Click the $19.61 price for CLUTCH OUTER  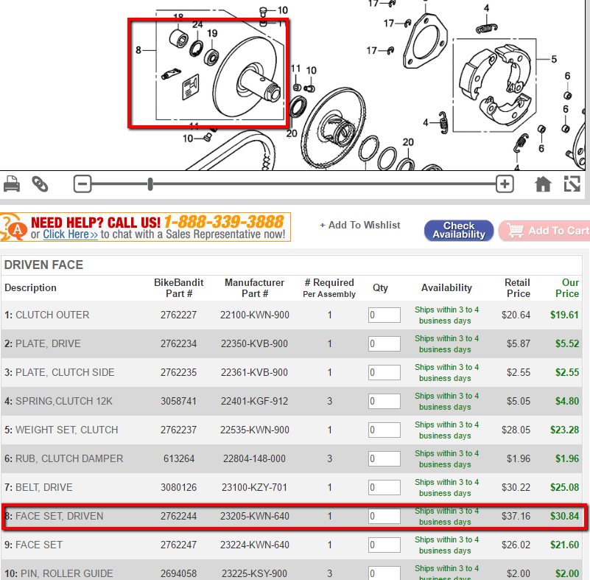(x=564, y=315)
